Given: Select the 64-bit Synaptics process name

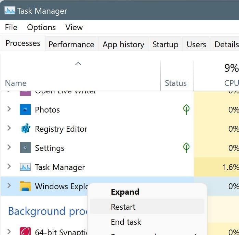Looking at the screenshot, I should coord(62,232).
